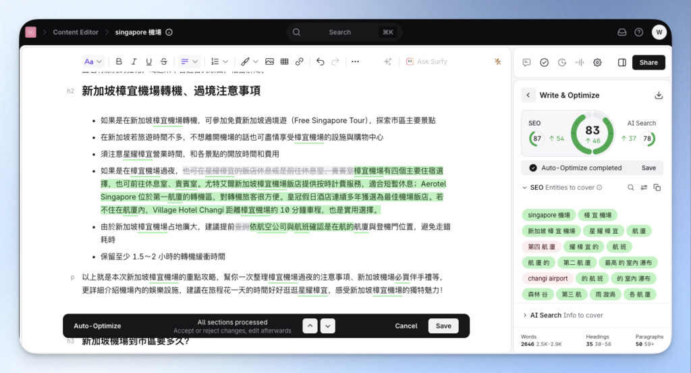Copy SEO entities to clipboard
691x373 pixels.
657,188
